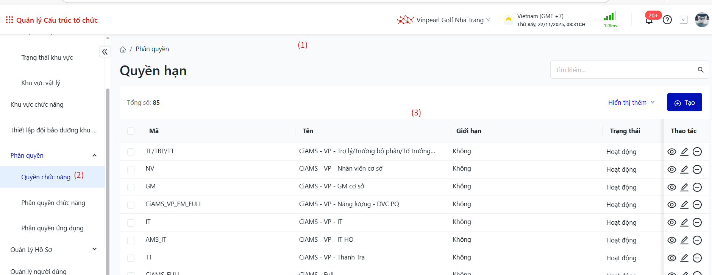
Task: View details of TL/TBP/TT row
Action: (x=672, y=152)
